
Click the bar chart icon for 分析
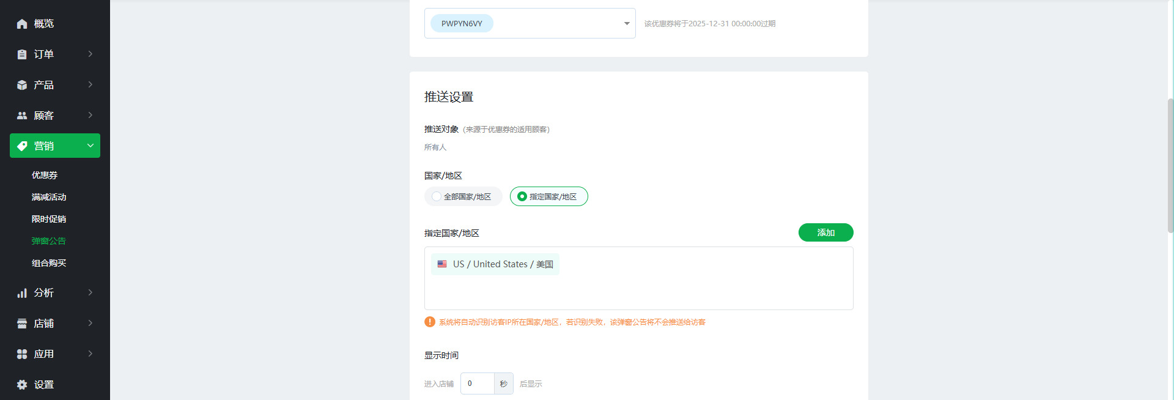point(22,293)
